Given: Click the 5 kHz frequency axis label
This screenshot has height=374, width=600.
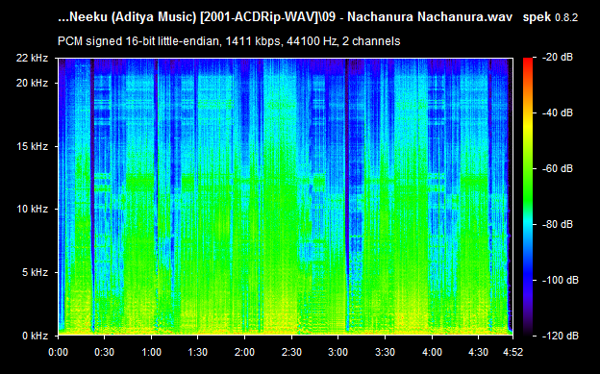Looking at the screenshot, I should tap(36, 272).
